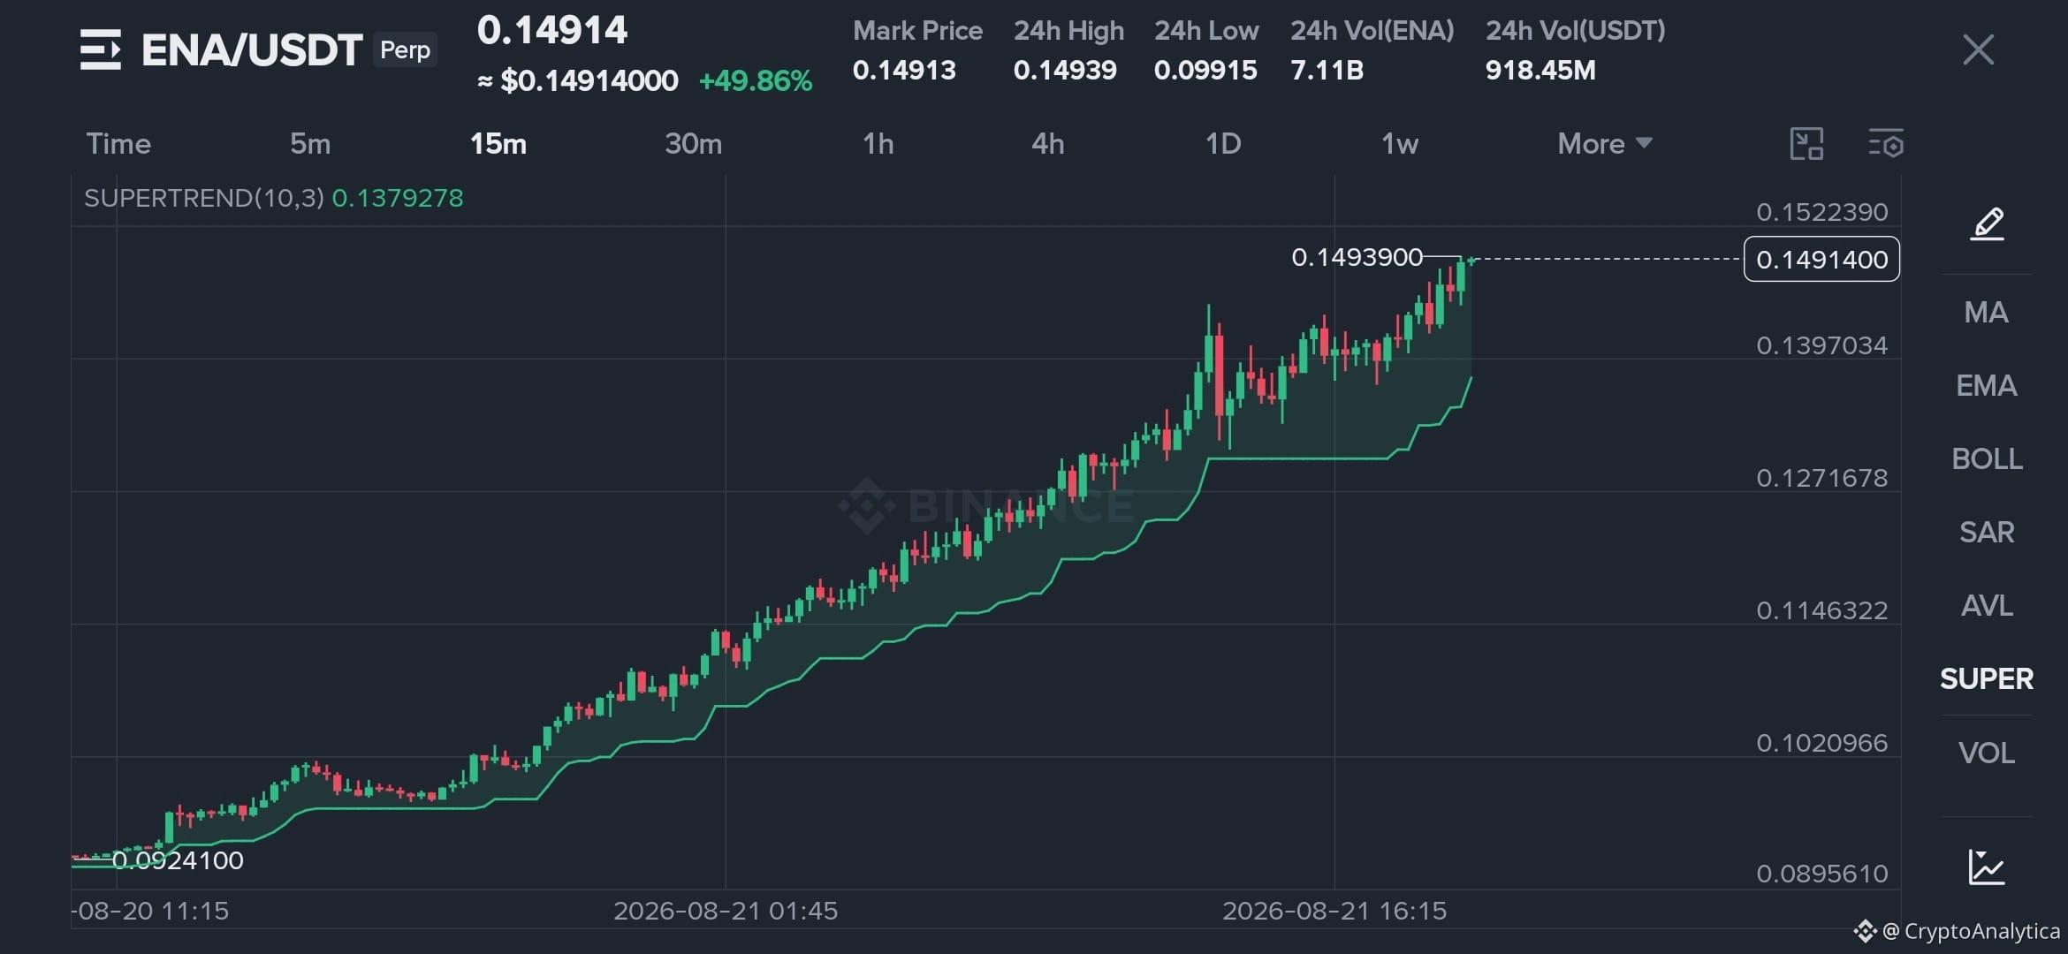Toggle the SAR indicator
This screenshot has width=2068, height=954.
[1987, 533]
